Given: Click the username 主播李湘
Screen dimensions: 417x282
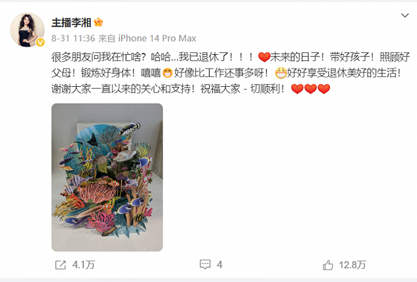Looking at the screenshot, I should [71, 23].
